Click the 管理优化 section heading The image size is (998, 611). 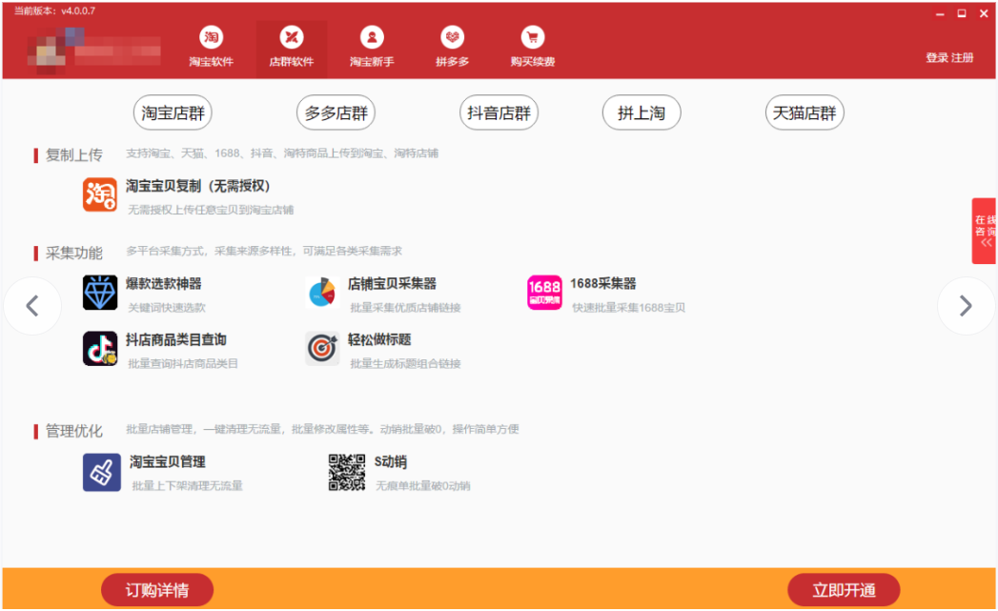pos(73,431)
